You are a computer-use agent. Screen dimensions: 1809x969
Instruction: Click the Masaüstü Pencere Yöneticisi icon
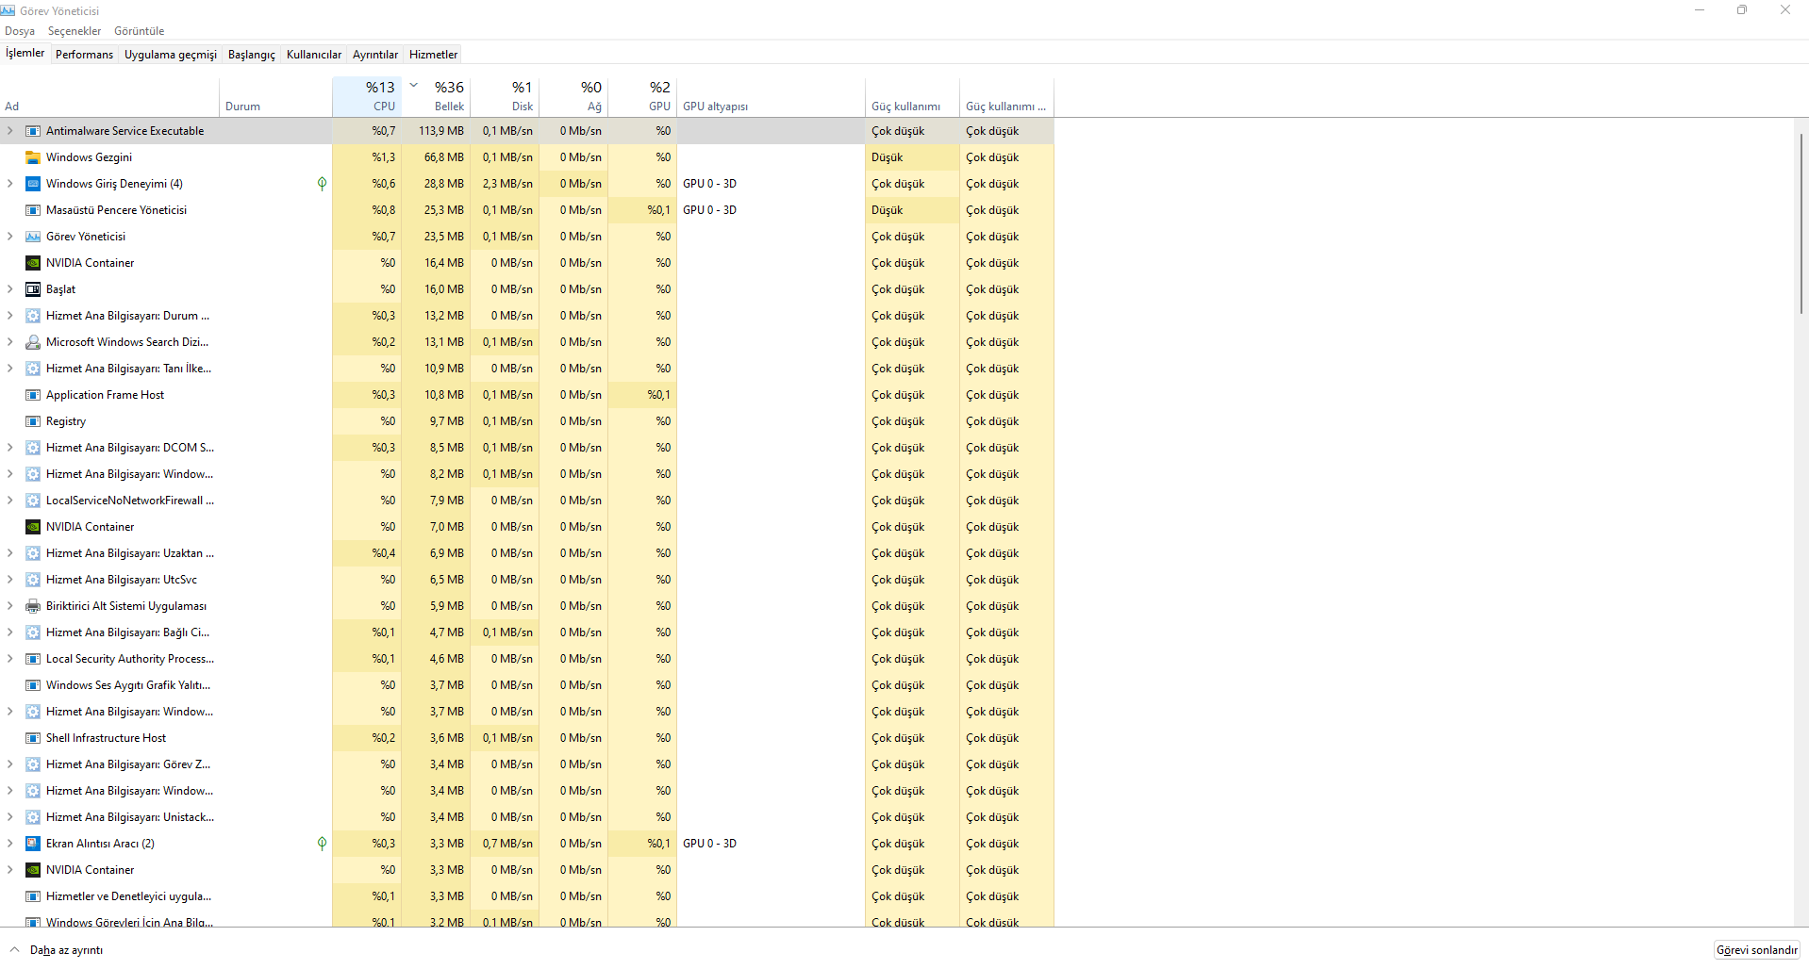tap(33, 210)
